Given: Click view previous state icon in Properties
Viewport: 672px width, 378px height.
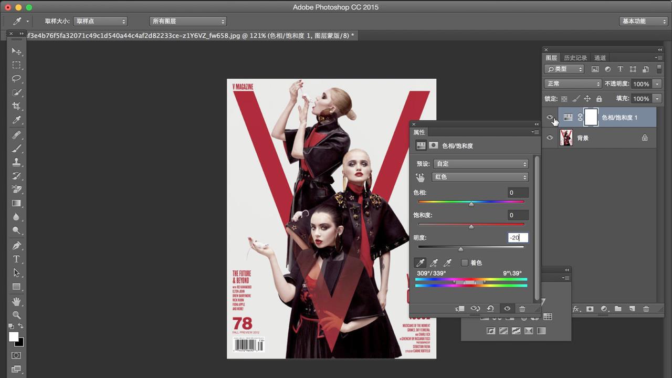Looking at the screenshot, I should tap(475, 309).
